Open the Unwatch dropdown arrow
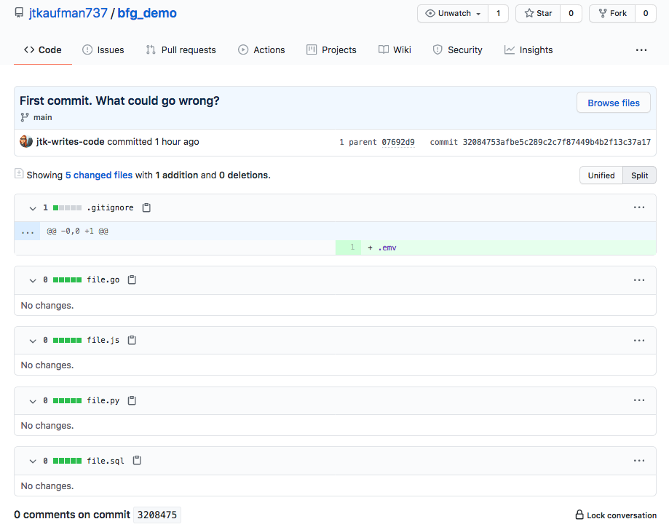Viewport: 669px width, 527px height. pyautogui.click(x=479, y=12)
